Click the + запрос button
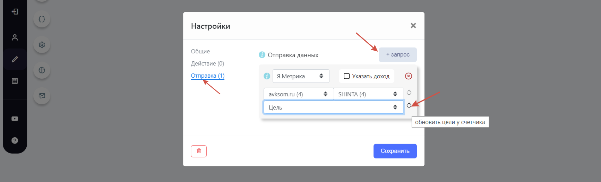Viewport: 601px width, 182px height. click(398, 55)
